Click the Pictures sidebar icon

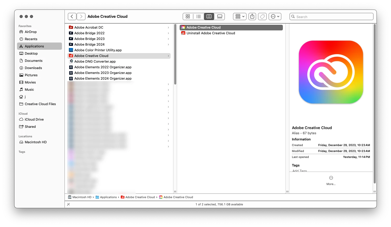21,75
